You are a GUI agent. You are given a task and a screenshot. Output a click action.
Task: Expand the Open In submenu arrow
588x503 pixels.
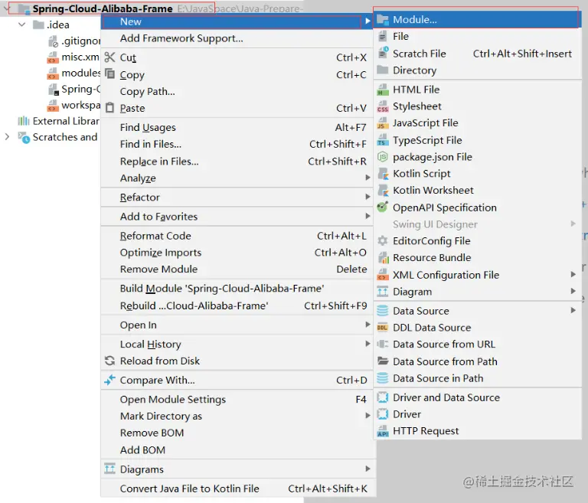(x=367, y=325)
